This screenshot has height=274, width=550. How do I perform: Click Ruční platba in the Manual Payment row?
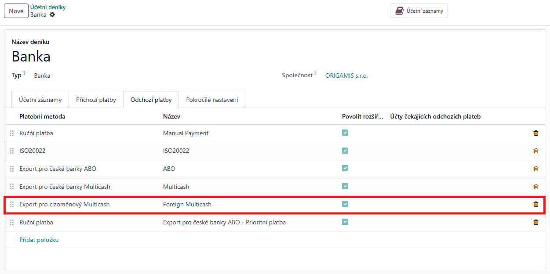tap(36, 133)
